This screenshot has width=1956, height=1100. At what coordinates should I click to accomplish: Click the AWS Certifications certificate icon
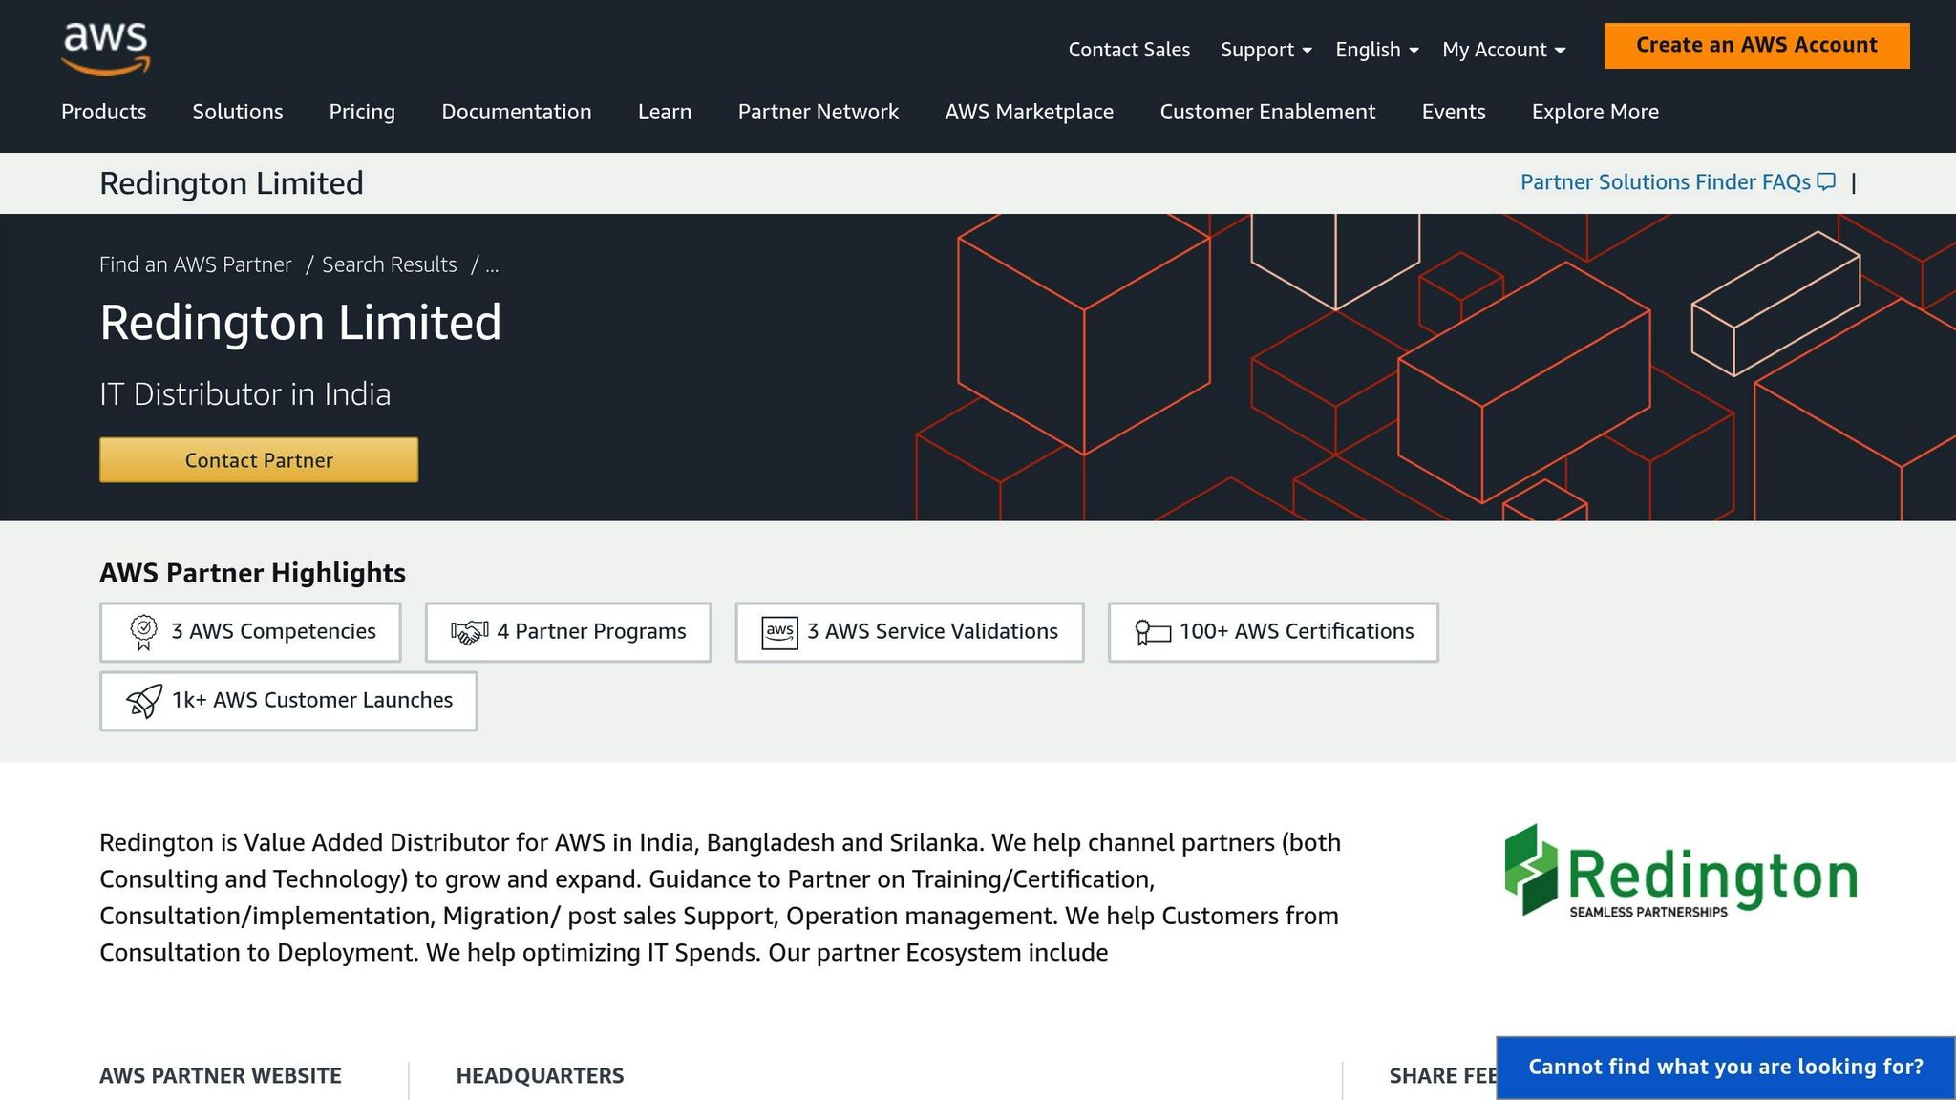click(x=1152, y=632)
